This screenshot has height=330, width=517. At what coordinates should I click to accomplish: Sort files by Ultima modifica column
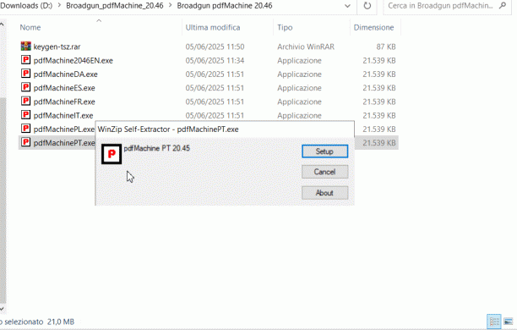click(213, 27)
